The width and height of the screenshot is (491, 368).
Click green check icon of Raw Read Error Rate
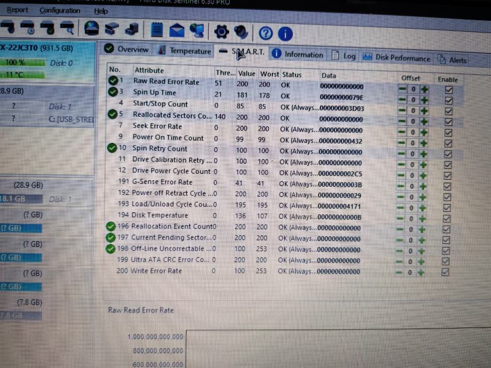click(x=113, y=81)
